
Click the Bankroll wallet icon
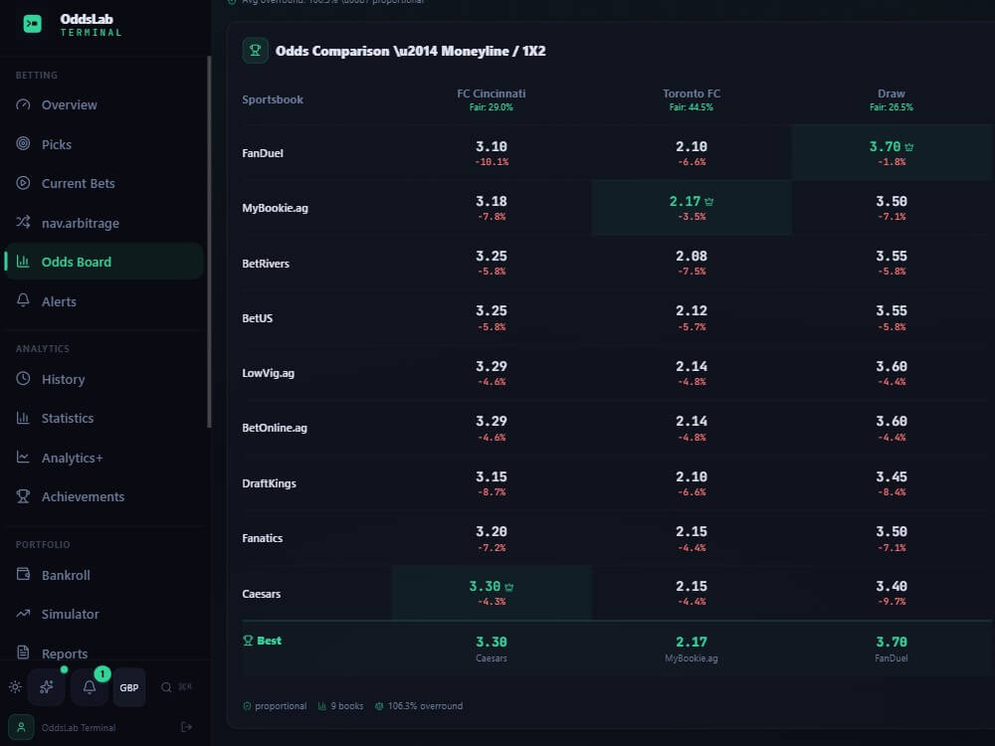[23, 575]
